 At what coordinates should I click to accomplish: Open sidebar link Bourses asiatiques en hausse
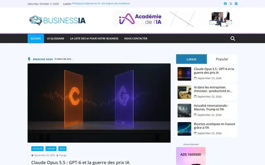(214, 126)
